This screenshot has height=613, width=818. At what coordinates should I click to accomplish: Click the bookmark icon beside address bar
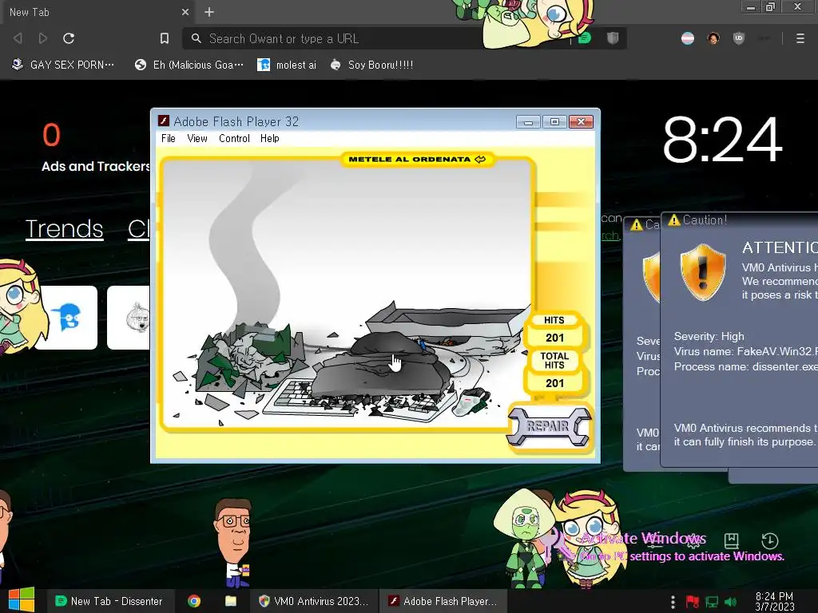point(165,38)
